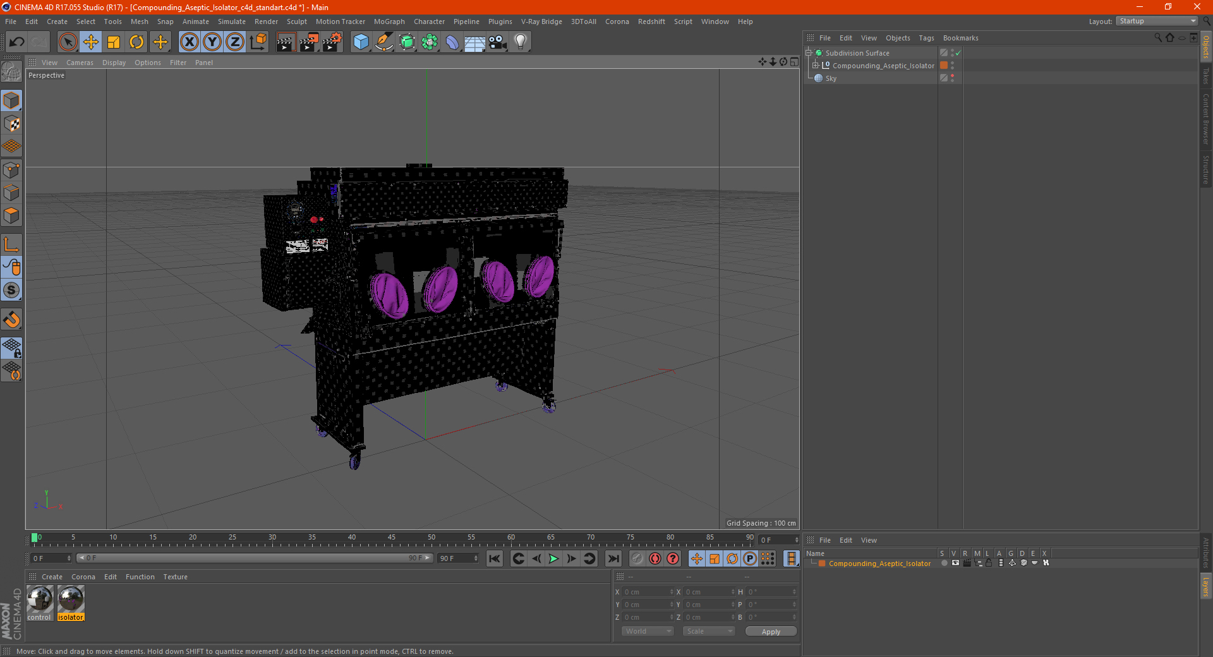Select the Live Selection tool

[x=68, y=42]
